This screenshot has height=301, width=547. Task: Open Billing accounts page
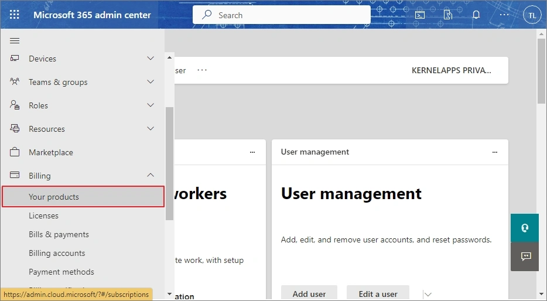tap(57, 253)
